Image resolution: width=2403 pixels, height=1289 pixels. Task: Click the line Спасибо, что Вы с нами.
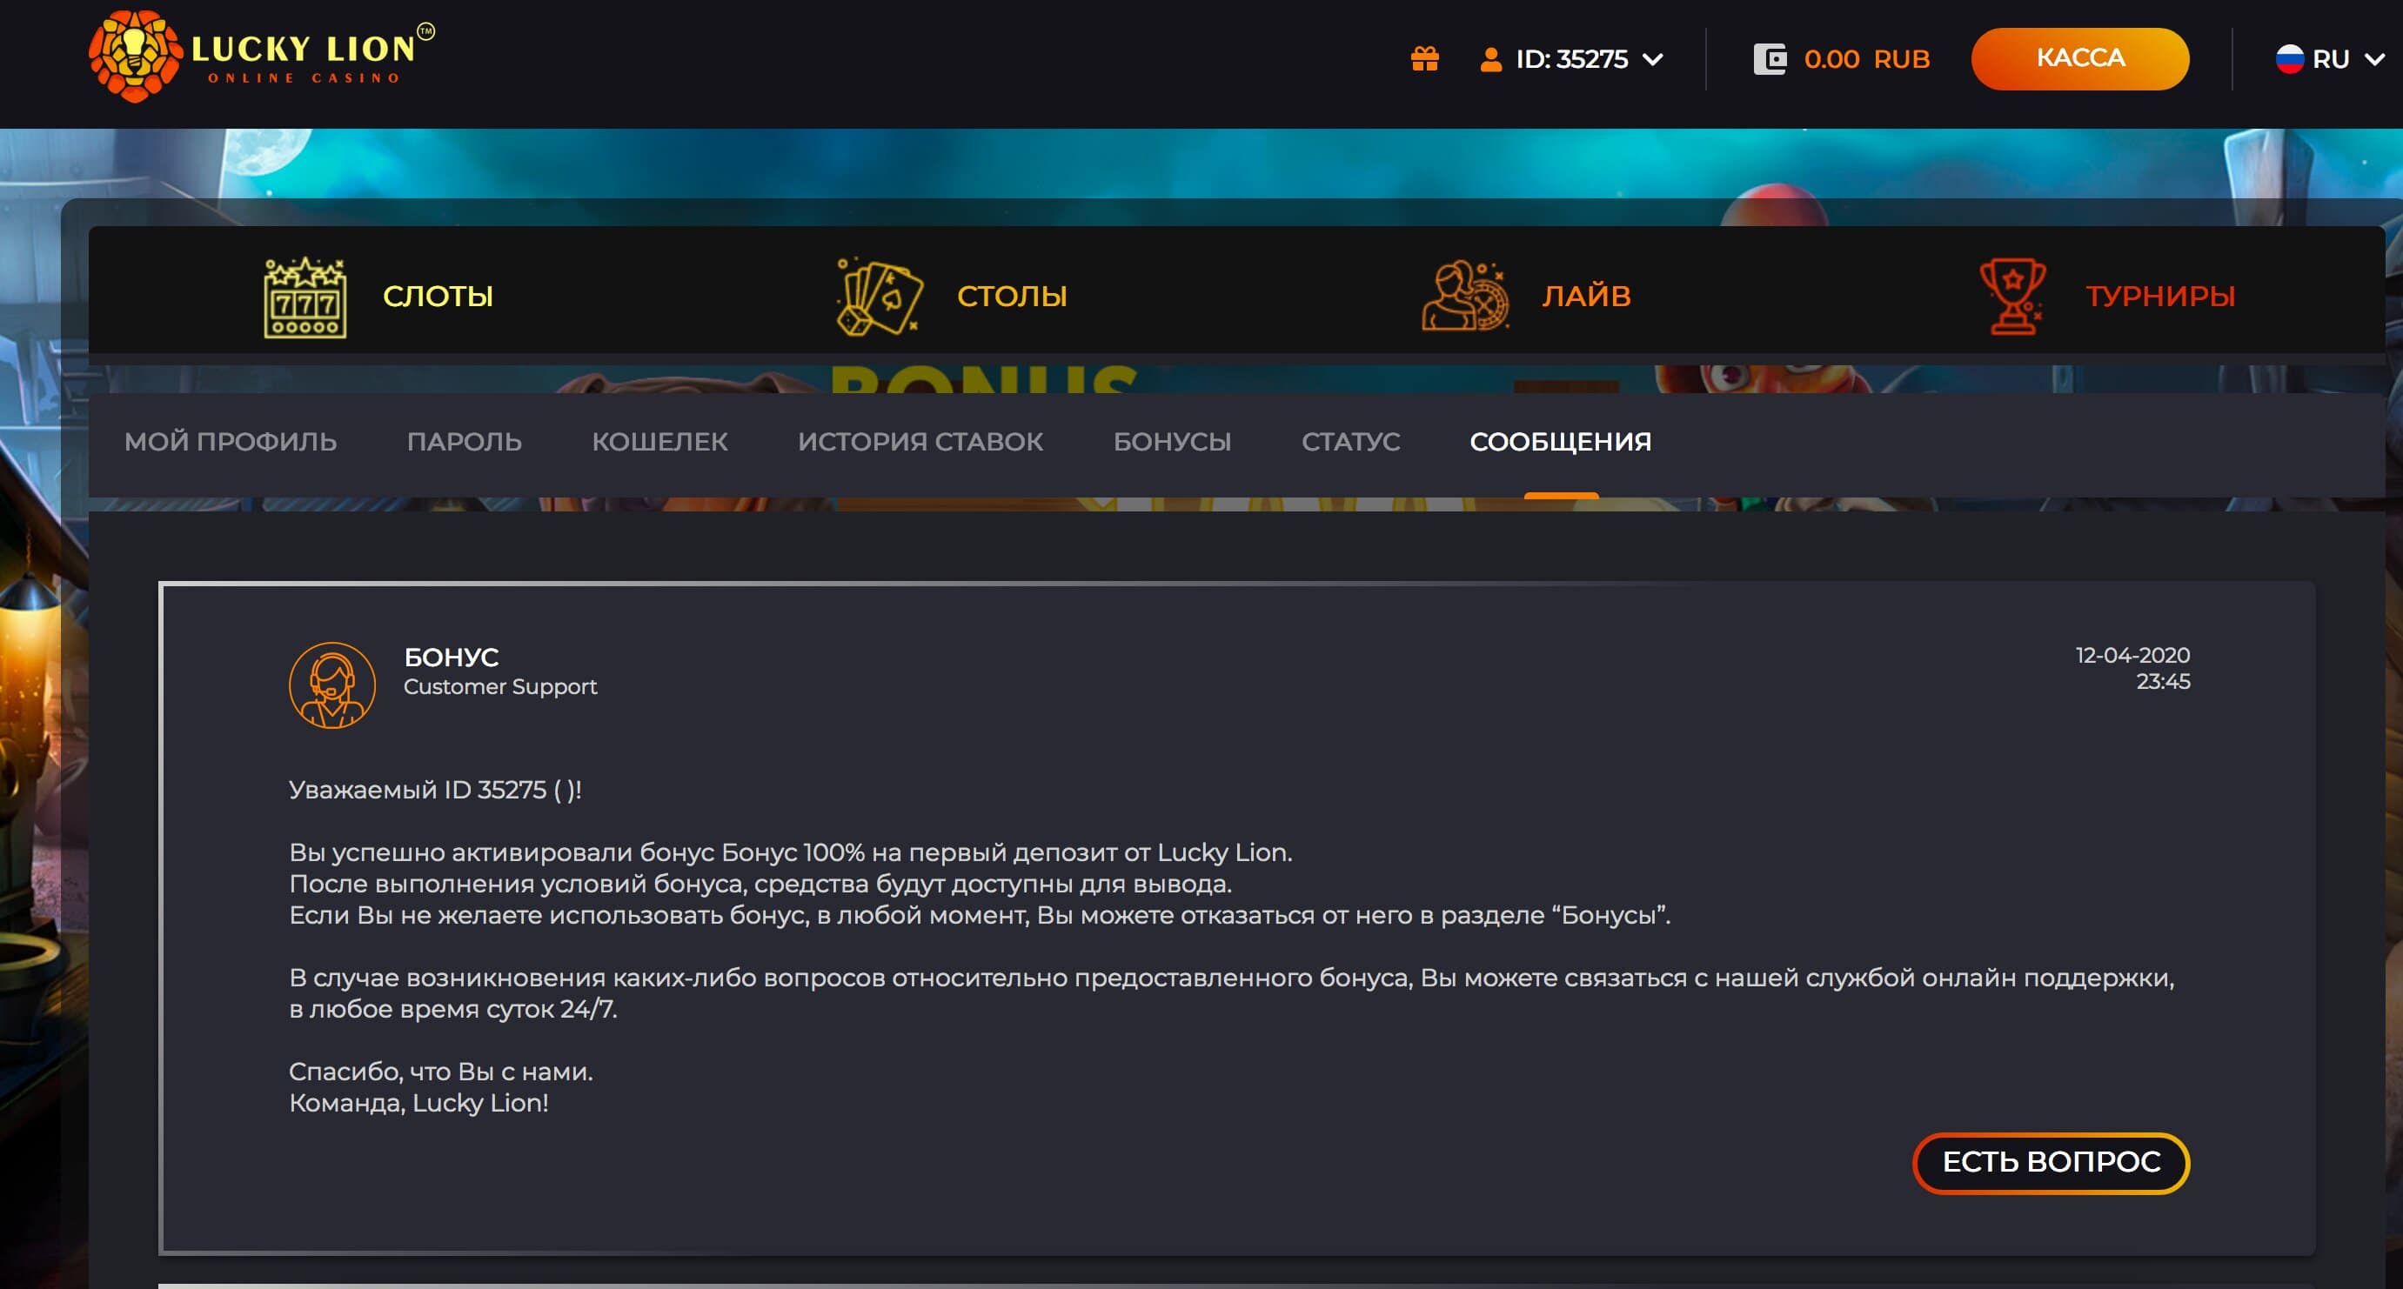[441, 1072]
